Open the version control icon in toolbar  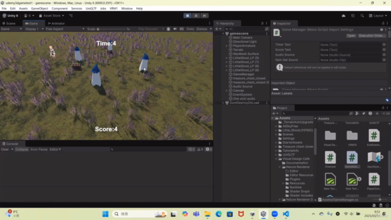point(71,15)
